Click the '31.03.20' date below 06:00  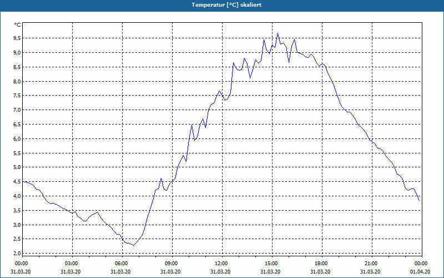click(x=120, y=272)
